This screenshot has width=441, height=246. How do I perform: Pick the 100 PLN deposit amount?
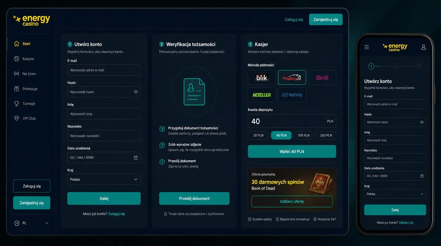(x=304, y=135)
